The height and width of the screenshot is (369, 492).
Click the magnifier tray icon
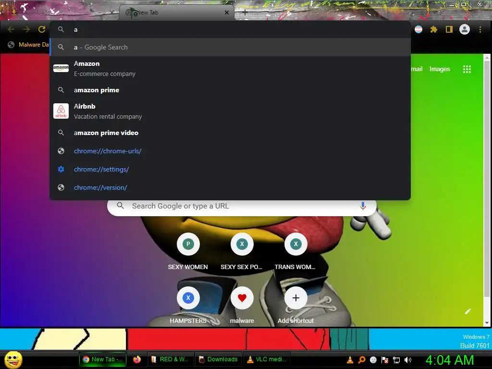361,360
